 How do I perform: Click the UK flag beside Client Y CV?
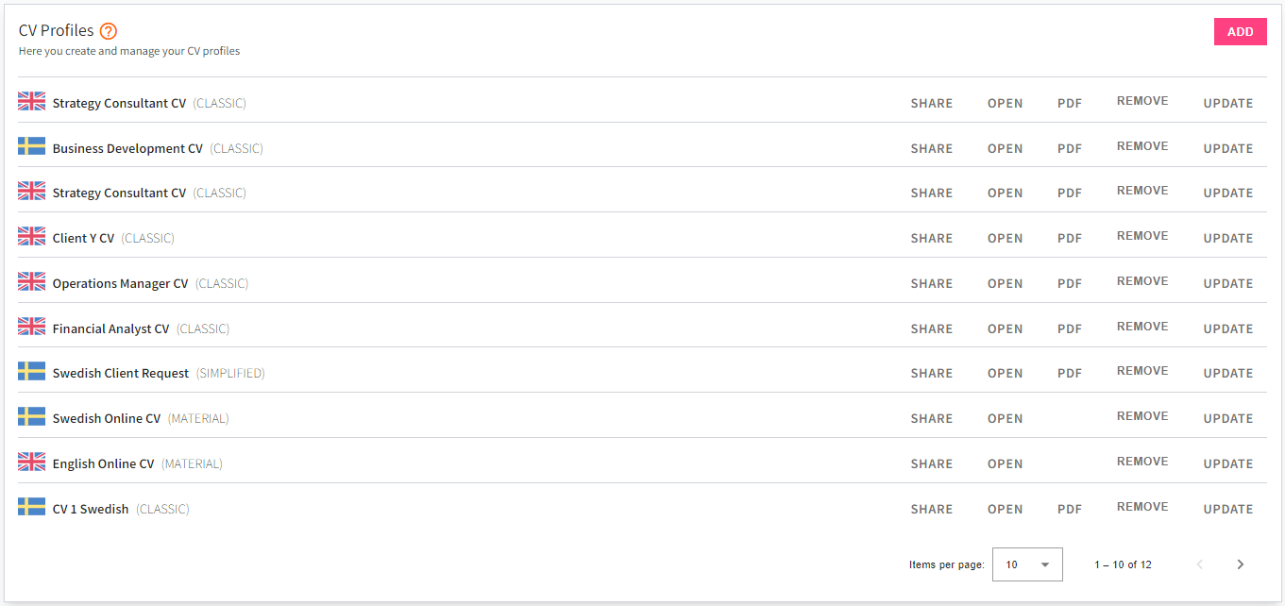(x=31, y=236)
